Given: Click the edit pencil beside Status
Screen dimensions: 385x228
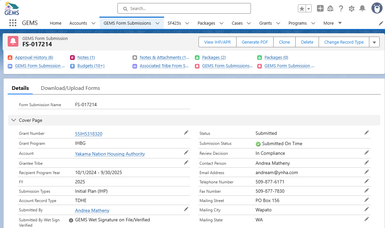Looking at the screenshot, I should (367, 133).
